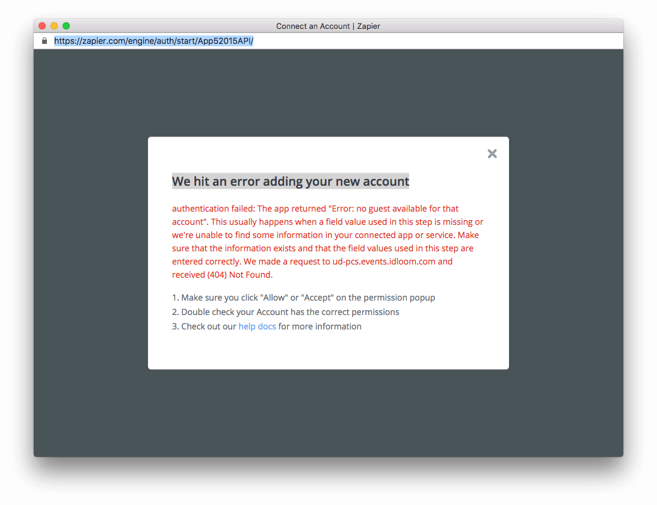This screenshot has width=657, height=505.
Task: Dismiss the error dialog using the X icon
Action: 492,153
